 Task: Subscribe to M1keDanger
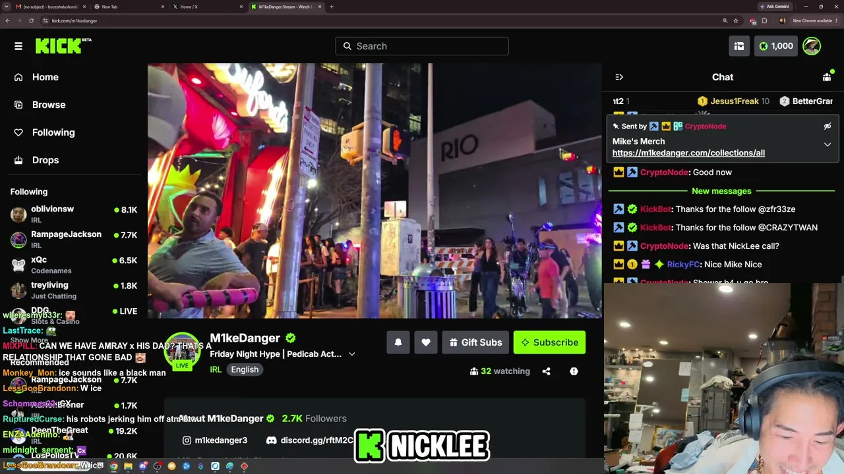(549, 342)
